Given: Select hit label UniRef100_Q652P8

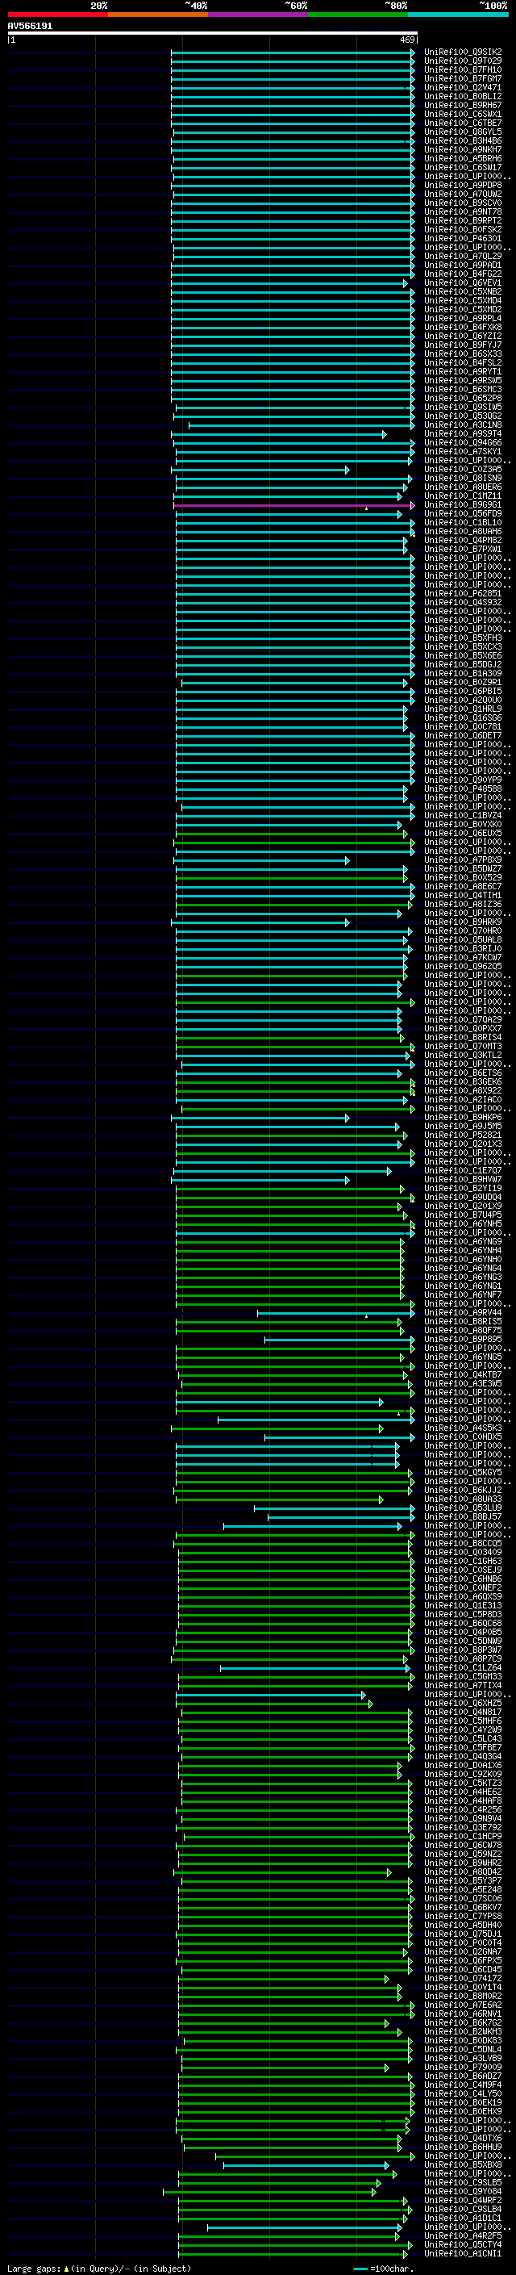Looking at the screenshot, I should coord(463,399).
